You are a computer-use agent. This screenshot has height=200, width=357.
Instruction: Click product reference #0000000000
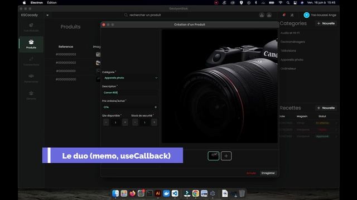(66, 79)
